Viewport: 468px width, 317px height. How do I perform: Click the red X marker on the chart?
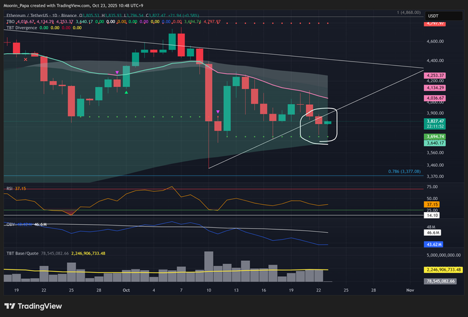point(25,60)
